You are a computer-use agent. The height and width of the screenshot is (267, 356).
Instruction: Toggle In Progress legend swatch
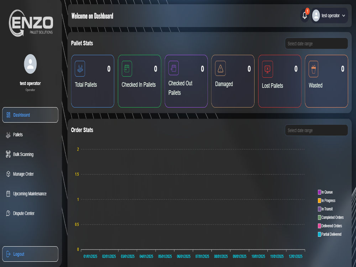click(x=319, y=201)
